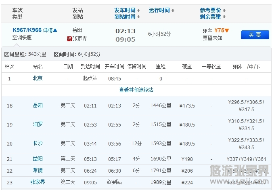The image size is (274, 190).
Task: Expand 查看其他途经站 to show other stops
Action: (136, 90)
